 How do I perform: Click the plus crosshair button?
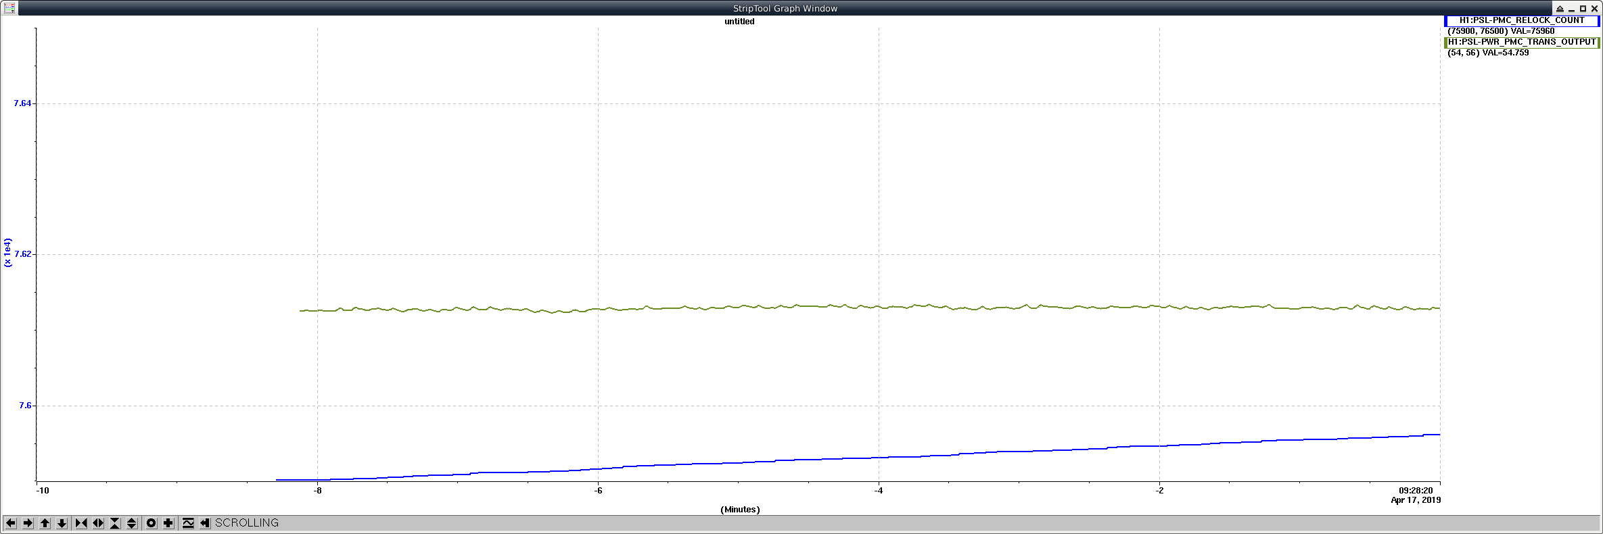pos(168,523)
